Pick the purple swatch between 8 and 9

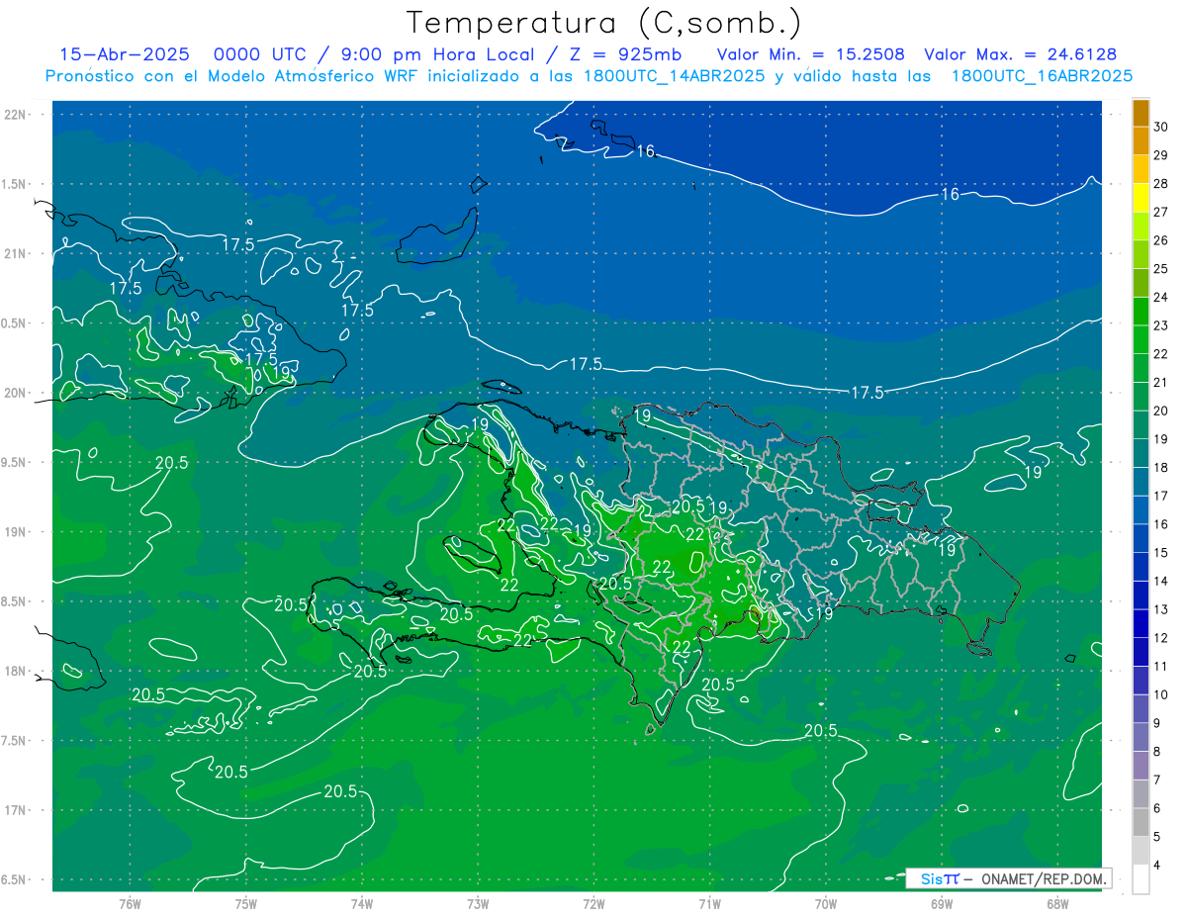(1141, 738)
